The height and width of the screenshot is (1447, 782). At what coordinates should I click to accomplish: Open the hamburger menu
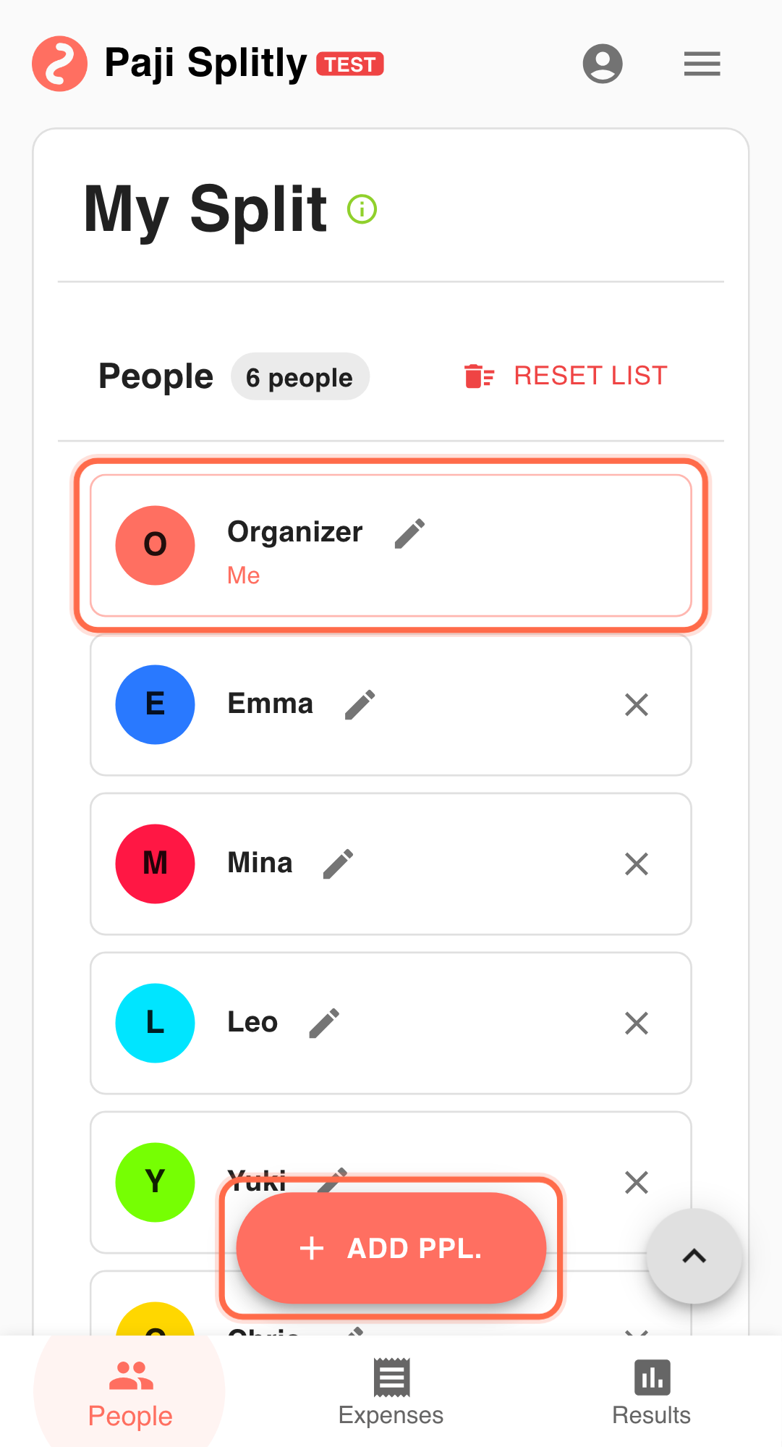700,64
